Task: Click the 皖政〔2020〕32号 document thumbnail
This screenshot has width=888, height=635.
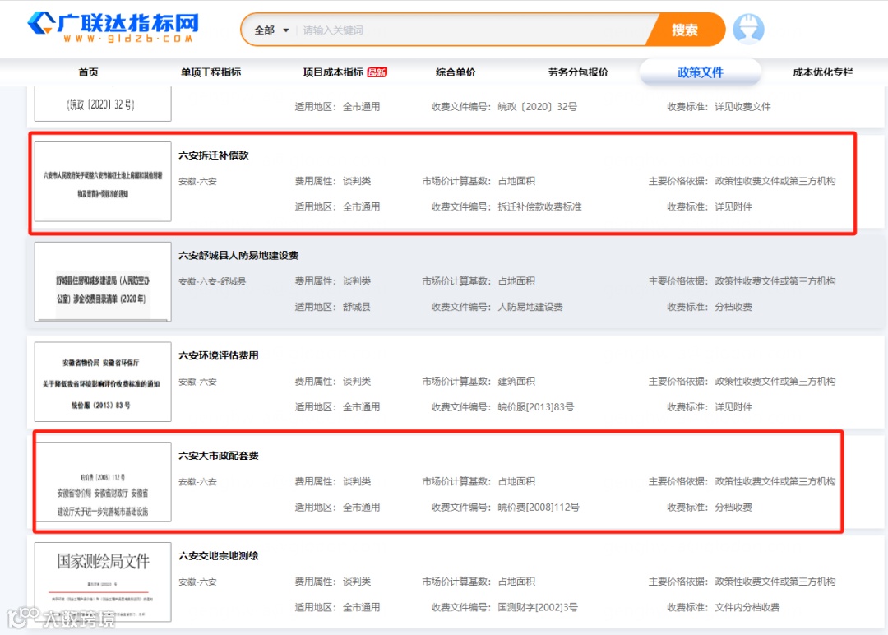Action: pos(103,104)
